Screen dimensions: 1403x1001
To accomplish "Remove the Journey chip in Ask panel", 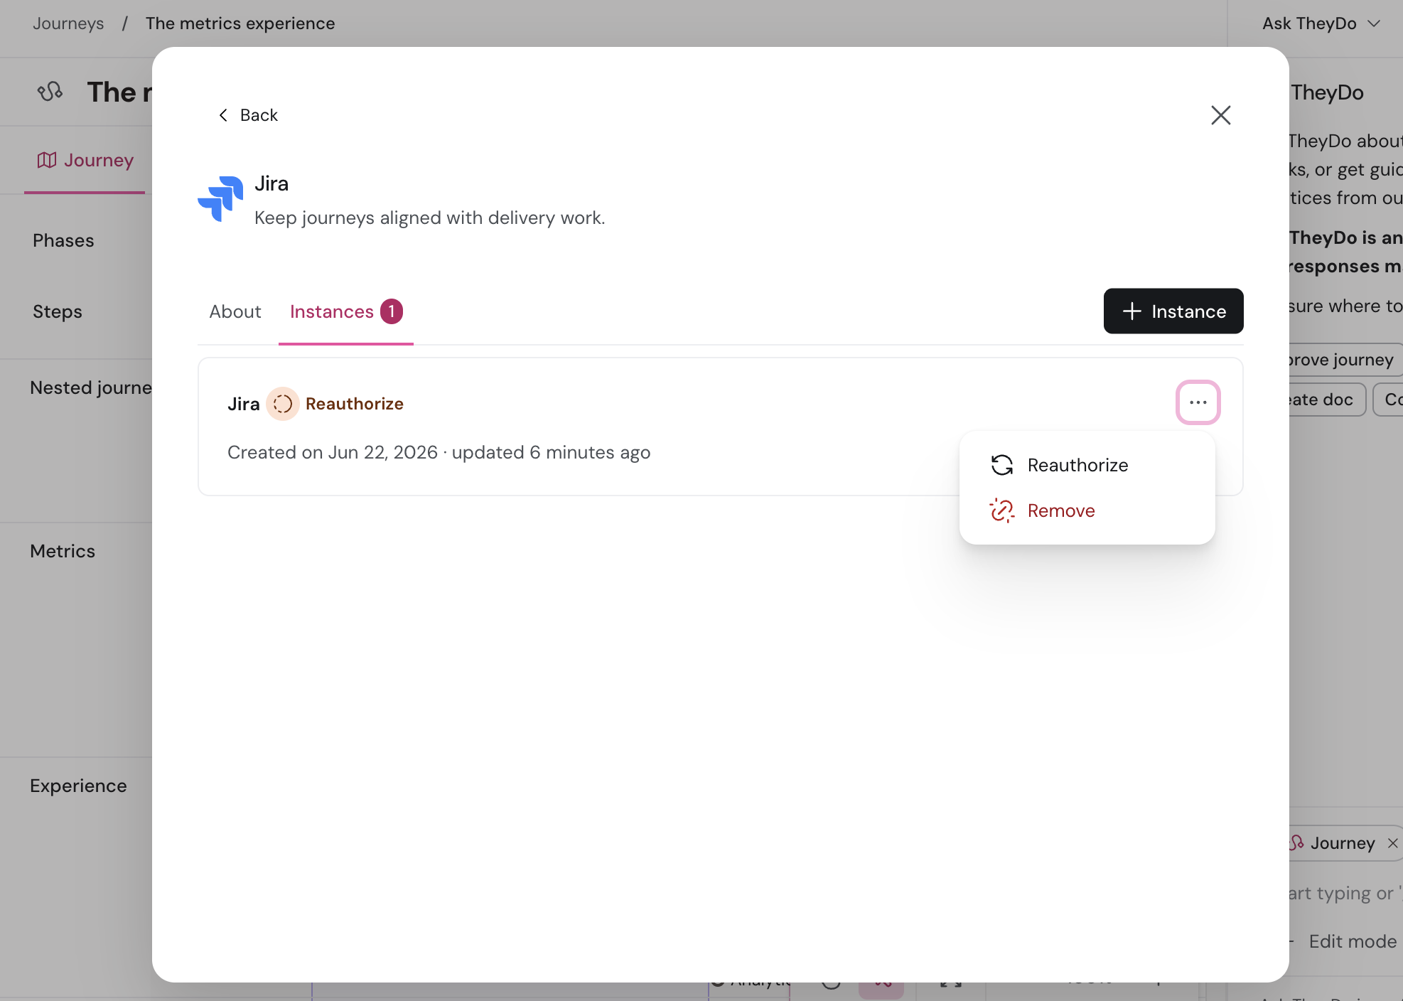I will point(1392,843).
